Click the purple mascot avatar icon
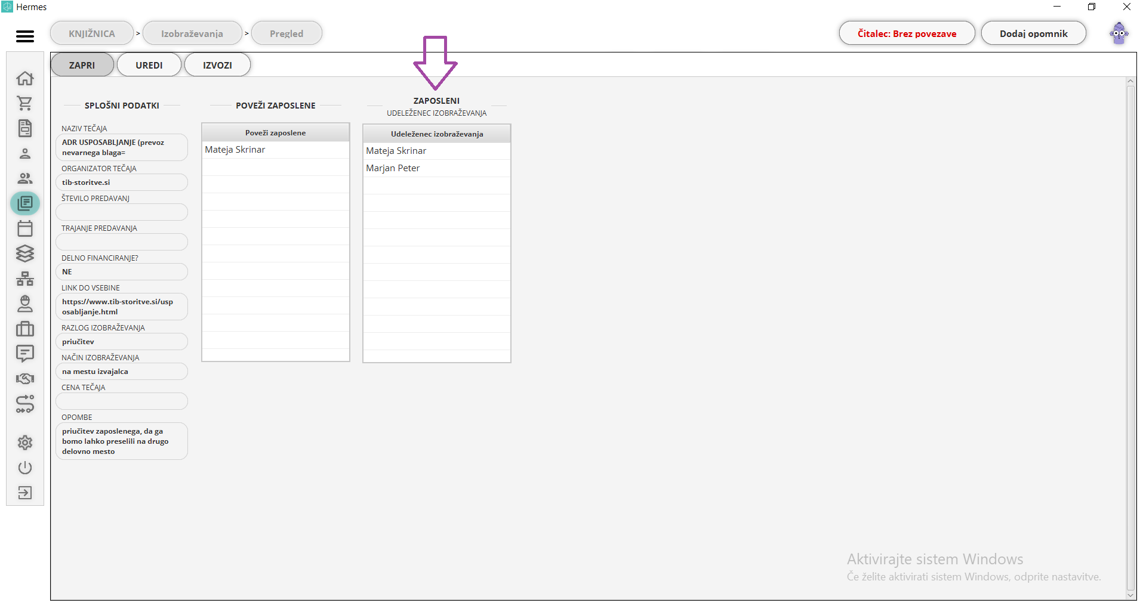Screen dimensions: 1143x612 [x=1119, y=33]
